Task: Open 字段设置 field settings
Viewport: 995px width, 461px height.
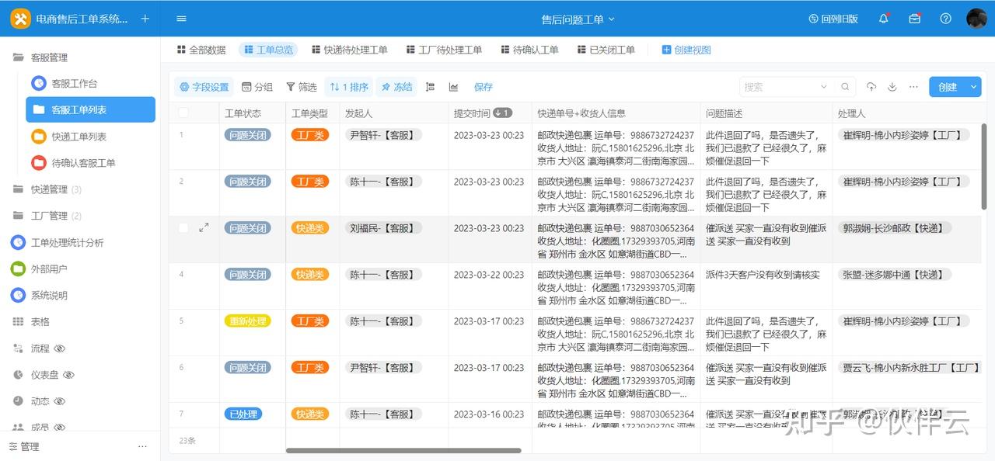Action: (x=204, y=87)
